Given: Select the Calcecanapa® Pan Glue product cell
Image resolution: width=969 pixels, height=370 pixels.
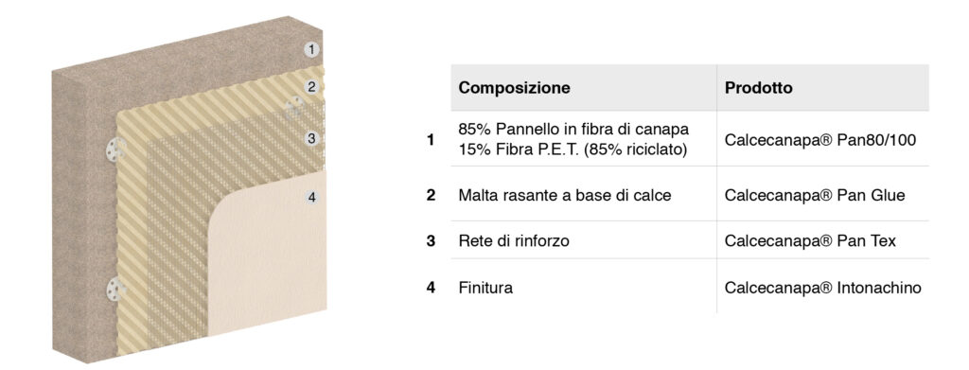Looking at the screenshot, I should click(822, 194).
